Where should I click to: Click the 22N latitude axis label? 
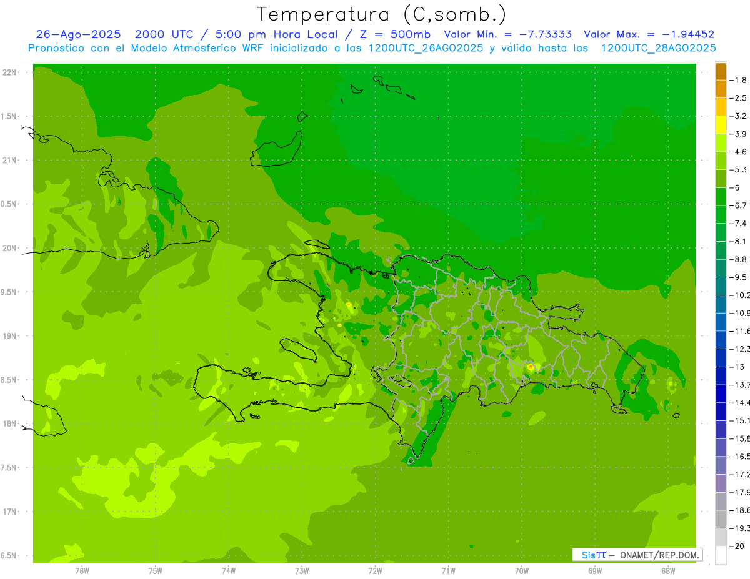[11, 72]
